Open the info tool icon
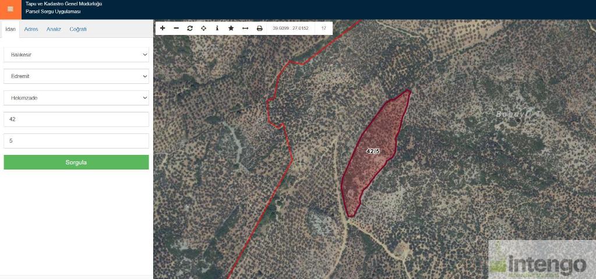Screen dimensions: 596x279 (x=217, y=28)
